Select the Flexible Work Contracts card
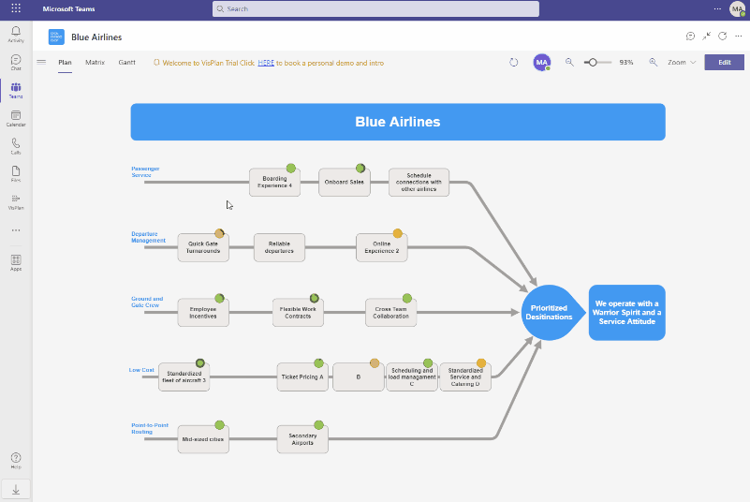Image resolution: width=750 pixels, height=502 pixels. click(298, 313)
